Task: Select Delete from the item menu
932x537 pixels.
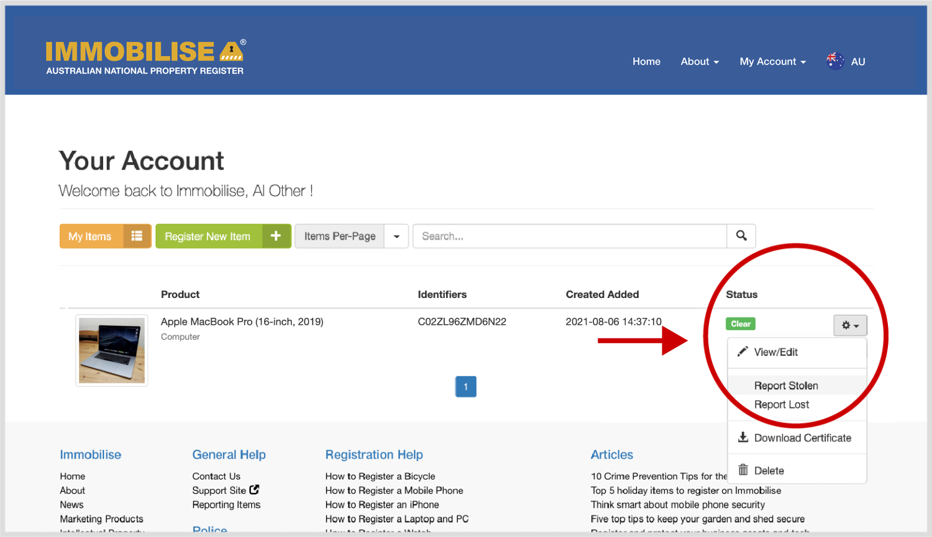Action: click(x=769, y=471)
